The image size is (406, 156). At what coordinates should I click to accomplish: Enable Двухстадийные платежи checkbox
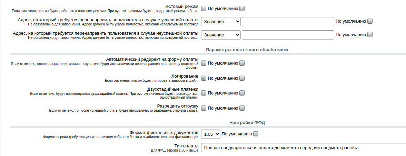click(204, 93)
